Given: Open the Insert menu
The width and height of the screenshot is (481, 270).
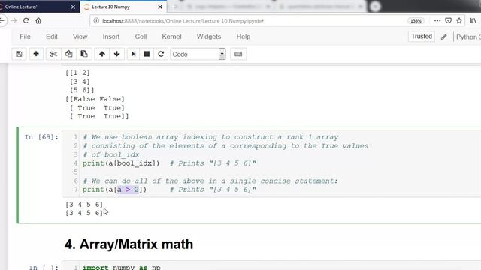Looking at the screenshot, I should click(x=111, y=37).
